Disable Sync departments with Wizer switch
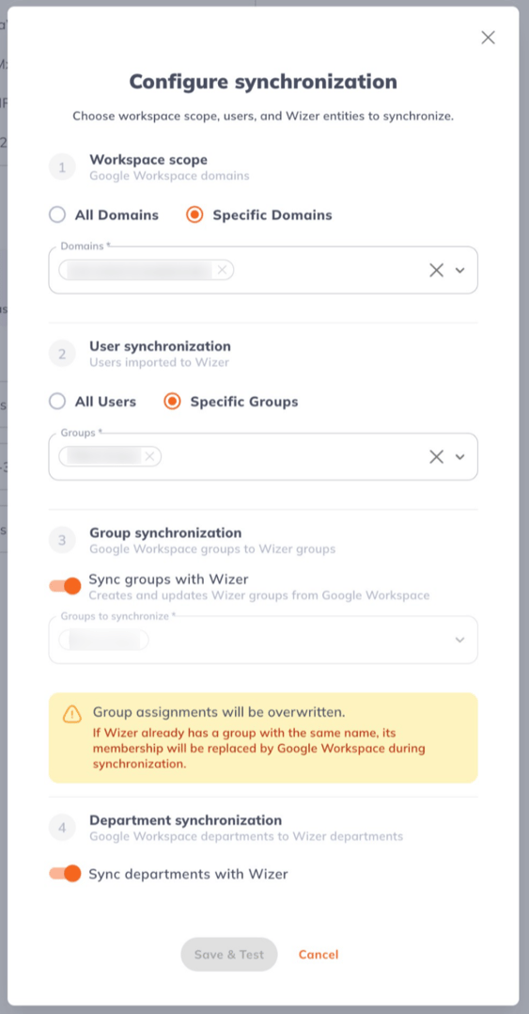This screenshot has height=1014, width=529. [65, 874]
